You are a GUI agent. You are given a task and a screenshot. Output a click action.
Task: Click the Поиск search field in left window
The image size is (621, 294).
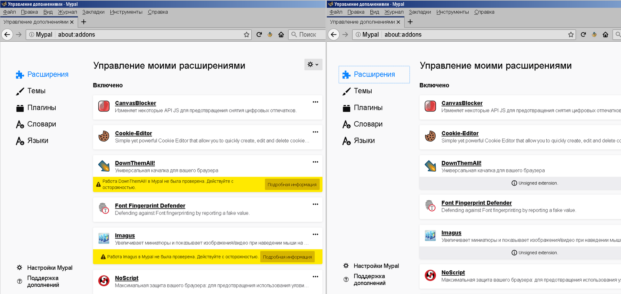[307, 35]
